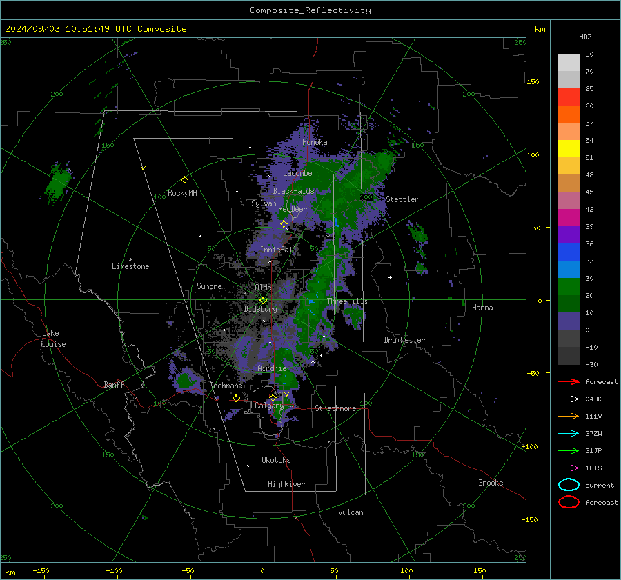Click the Drumheller city label

click(x=404, y=340)
